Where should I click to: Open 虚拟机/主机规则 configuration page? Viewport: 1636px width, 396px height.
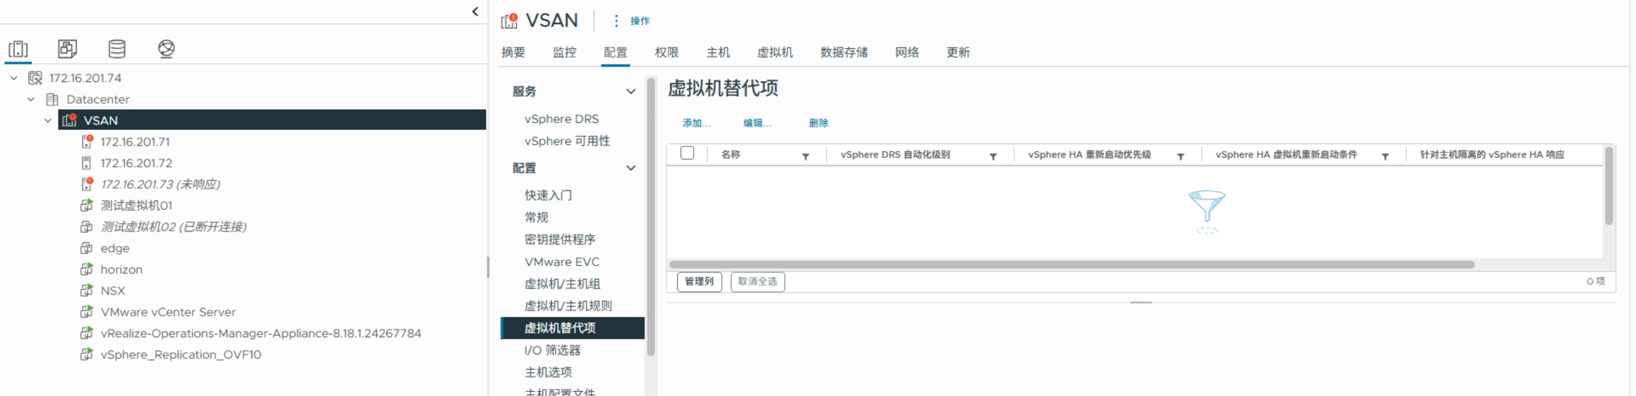[568, 306]
